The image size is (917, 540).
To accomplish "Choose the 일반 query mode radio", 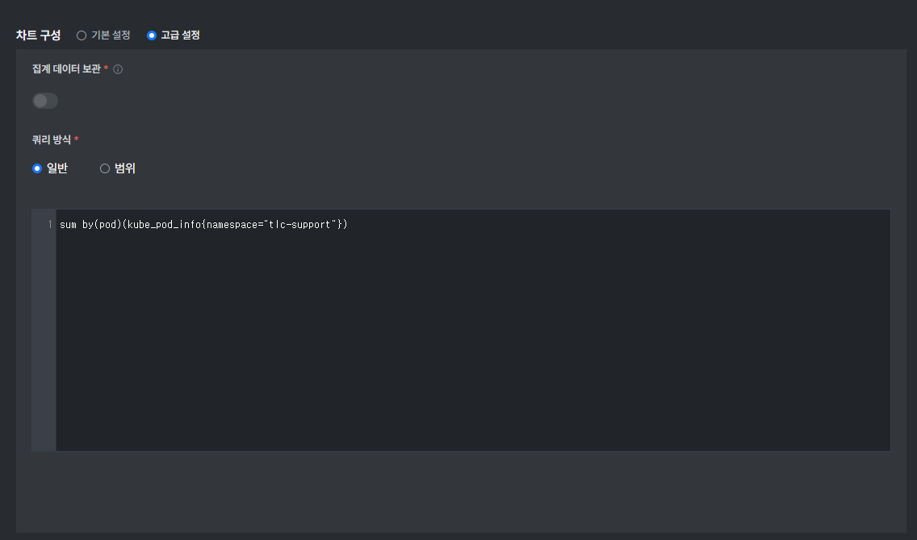I will tap(37, 168).
